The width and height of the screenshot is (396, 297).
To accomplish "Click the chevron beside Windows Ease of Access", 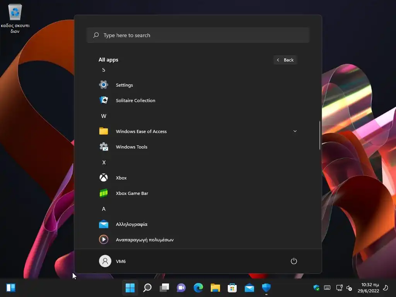I will coord(295,131).
